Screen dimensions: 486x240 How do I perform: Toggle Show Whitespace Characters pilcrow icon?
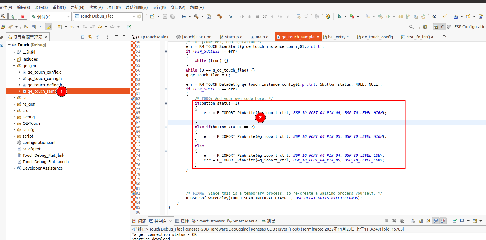click(x=41, y=27)
